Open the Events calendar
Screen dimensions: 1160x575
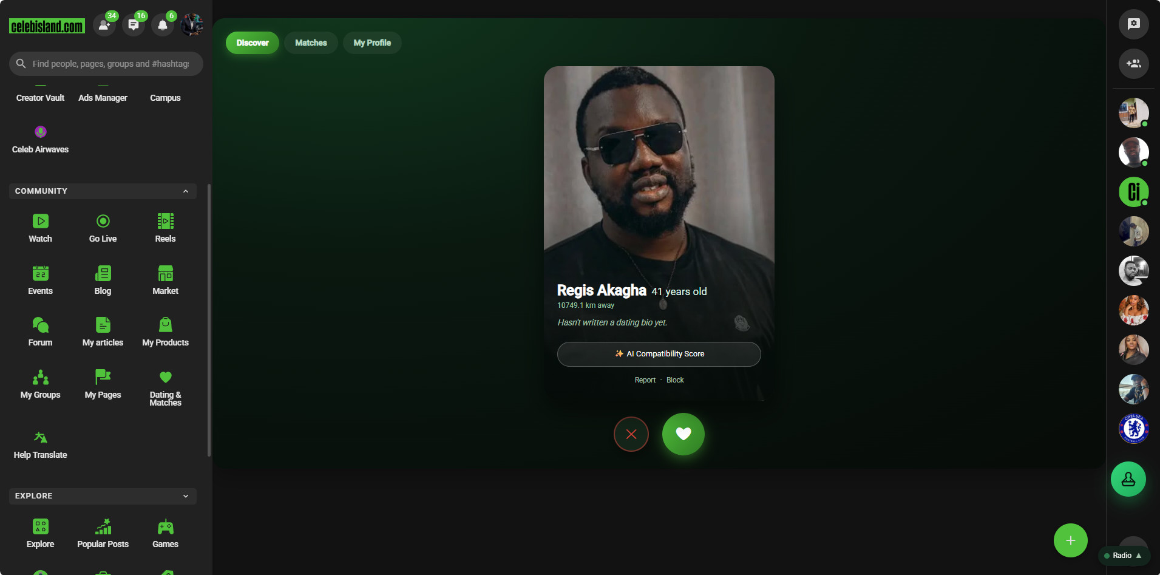(x=41, y=281)
